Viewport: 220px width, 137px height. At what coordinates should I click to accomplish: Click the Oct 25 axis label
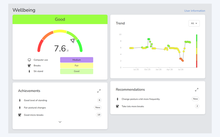point(147,69)
